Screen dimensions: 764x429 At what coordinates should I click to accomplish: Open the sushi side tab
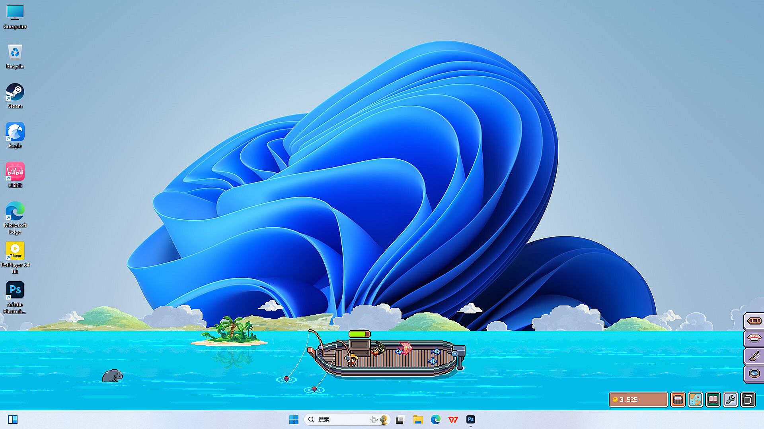754,338
